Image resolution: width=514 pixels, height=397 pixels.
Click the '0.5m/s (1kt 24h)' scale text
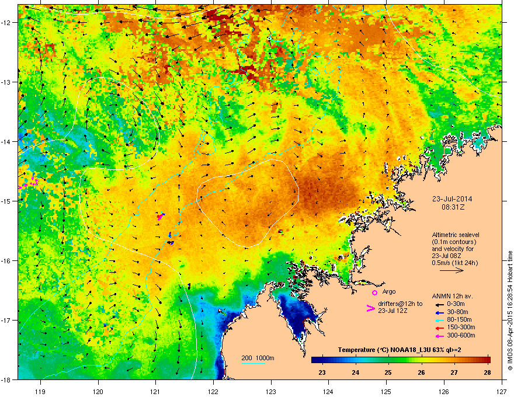pos(455,263)
